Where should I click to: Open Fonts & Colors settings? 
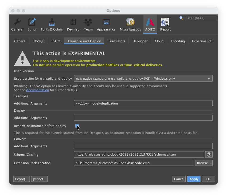pyautogui.click(x=52, y=24)
